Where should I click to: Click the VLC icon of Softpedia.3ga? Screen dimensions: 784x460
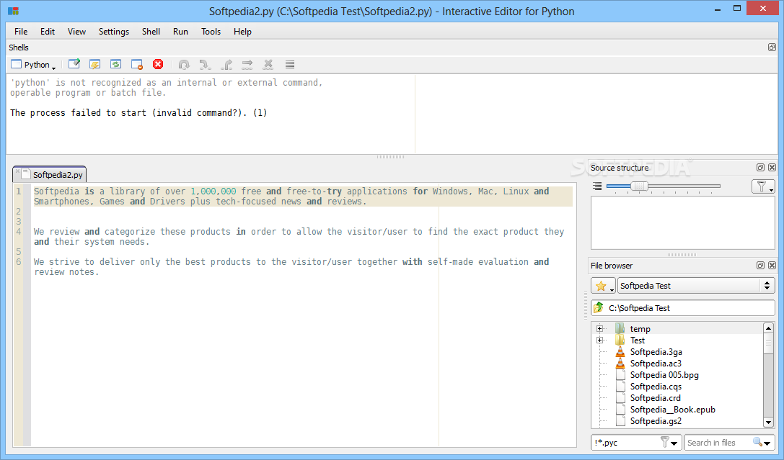click(x=620, y=352)
